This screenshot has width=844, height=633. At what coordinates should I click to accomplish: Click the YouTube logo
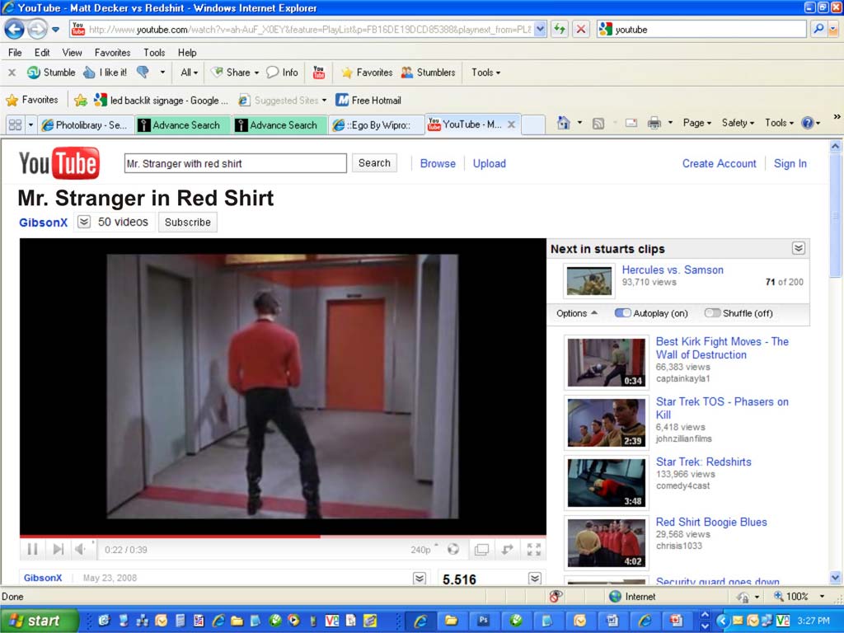(59, 163)
